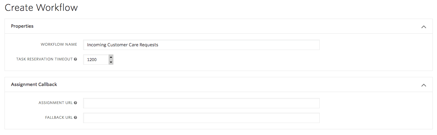Decrease the timeout using the down arrow

(111, 62)
